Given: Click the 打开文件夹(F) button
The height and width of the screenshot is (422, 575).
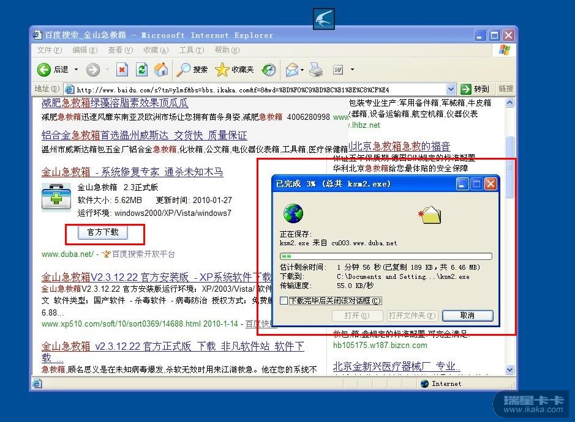Looking at the screenshot, I should [412, 316].
